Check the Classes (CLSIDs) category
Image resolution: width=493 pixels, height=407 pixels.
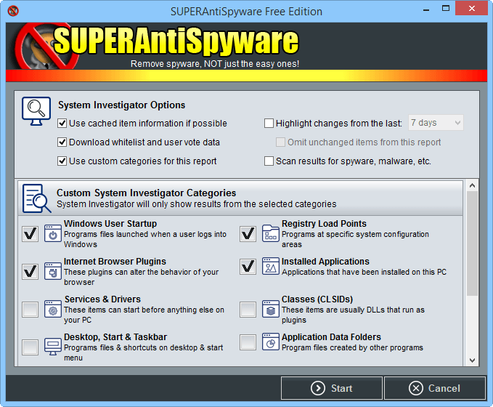248,310
